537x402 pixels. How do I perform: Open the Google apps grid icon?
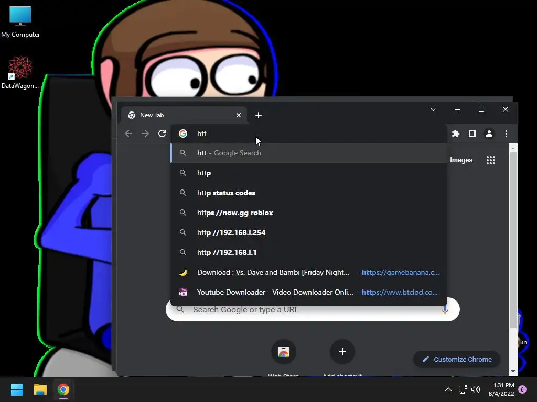pos(491,160)
